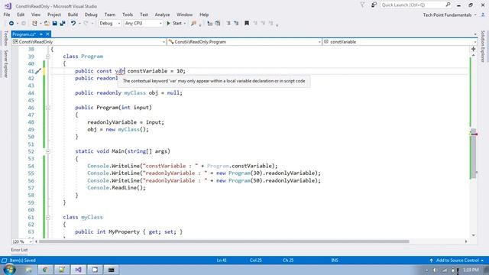The image size is (489, 275).
Task: Toggle the bookmark icon in the toolbar
Action: pos(247,24)
